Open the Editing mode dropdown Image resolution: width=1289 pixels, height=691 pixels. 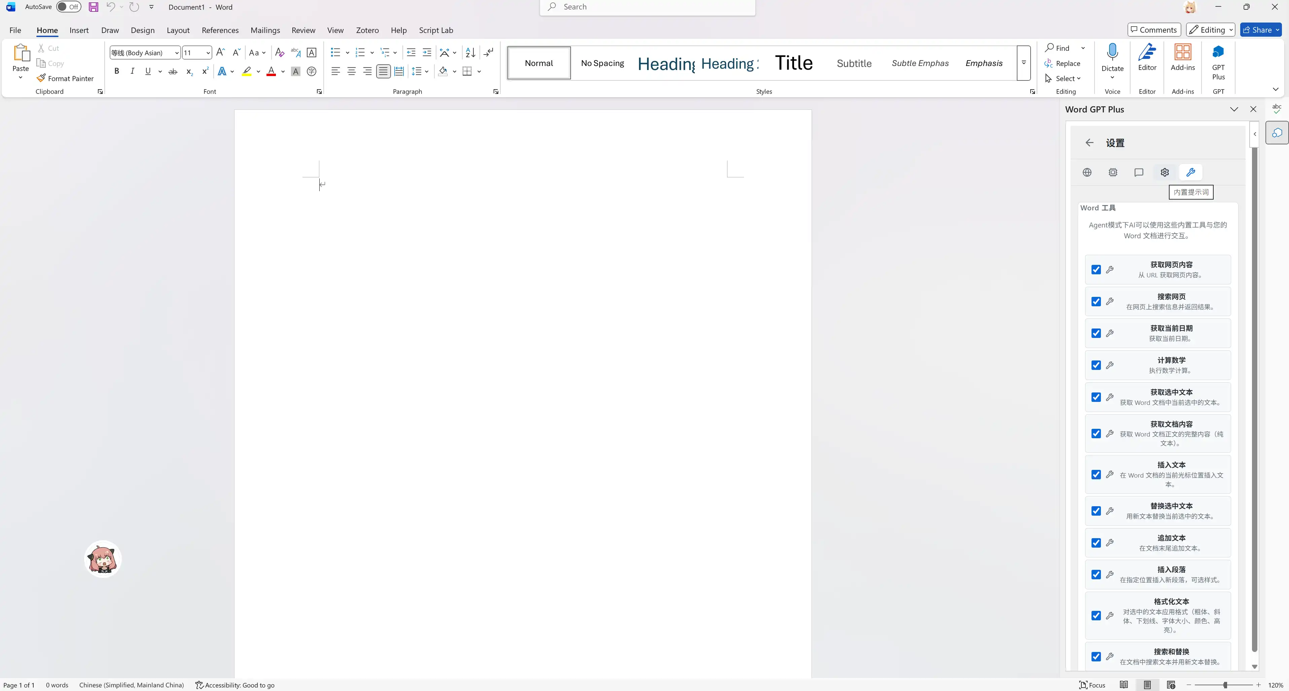click(1210, 30)
